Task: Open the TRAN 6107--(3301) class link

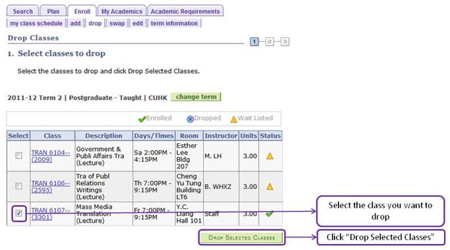Action: pyautogui.click(x=50, y=214)
